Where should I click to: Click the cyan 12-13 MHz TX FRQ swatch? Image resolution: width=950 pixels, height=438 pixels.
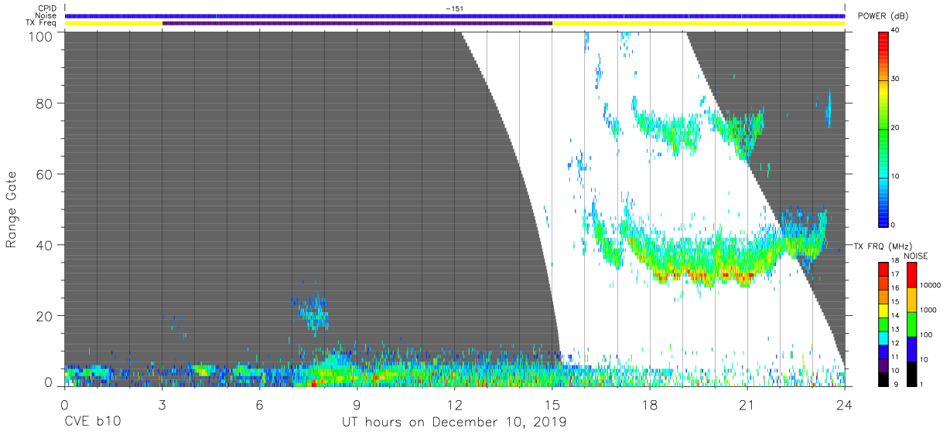click(883, 337)
